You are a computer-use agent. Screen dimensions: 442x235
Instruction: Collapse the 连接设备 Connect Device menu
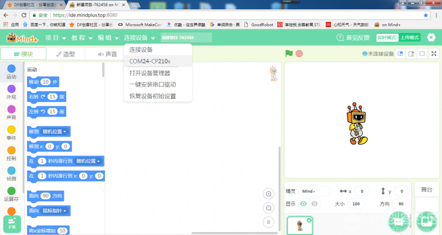(x=139, y=38)
